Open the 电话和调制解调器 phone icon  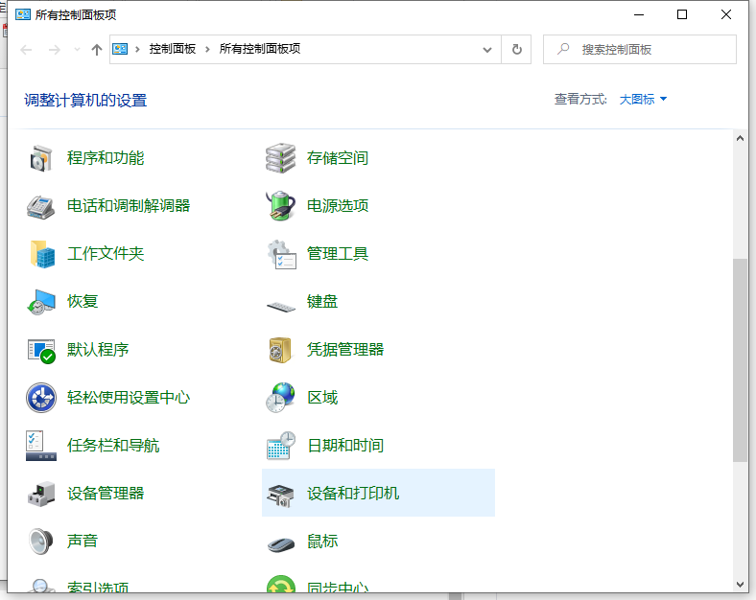click(x=41, y=207)
